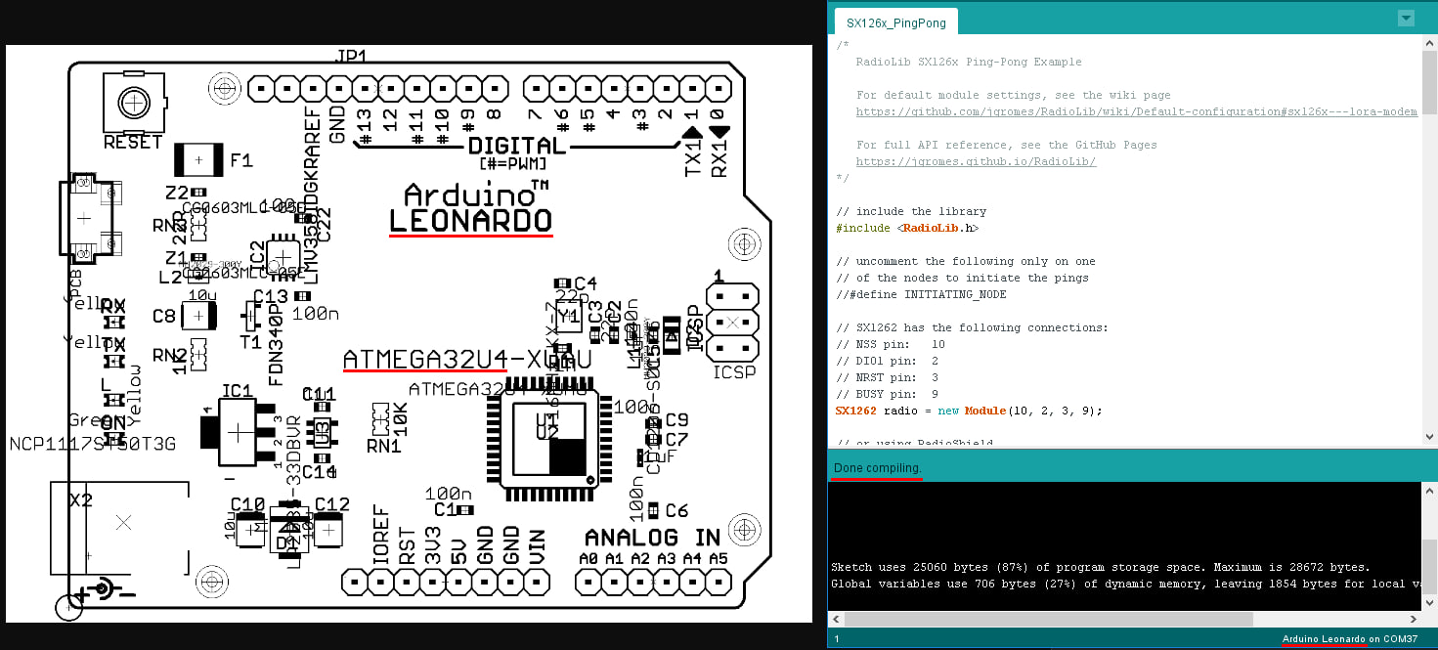Click the '// NRST pin: 3' comment line

888,377
